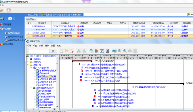
Task: Switch to 标准化 navigation tab
Action: pos(73,15)
